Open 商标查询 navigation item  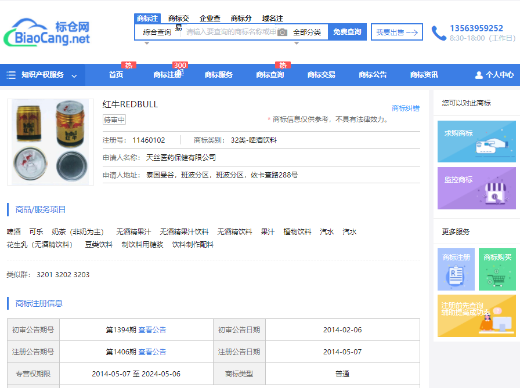pyautogui.click(x=270, y=75)
